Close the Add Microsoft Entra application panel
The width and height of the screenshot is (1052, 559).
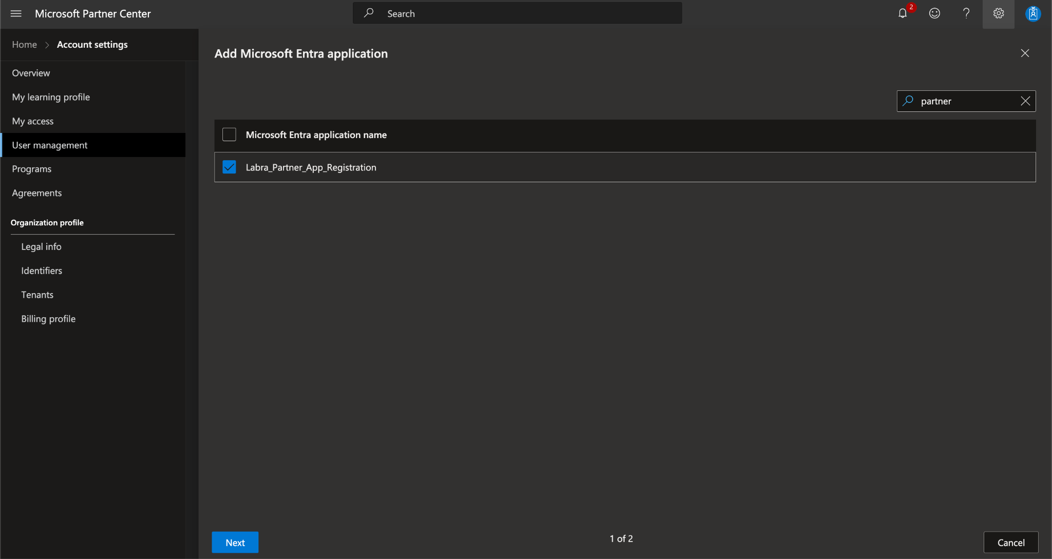[x=1025, y=53]
